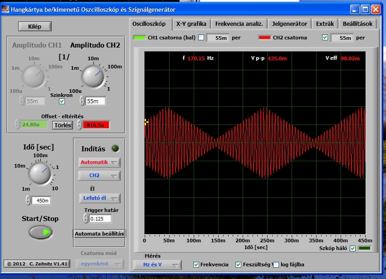This screenshot has height=279, width=386.
Task: Toggle the Szkóp háló grid checkbox
Action: 352,248
